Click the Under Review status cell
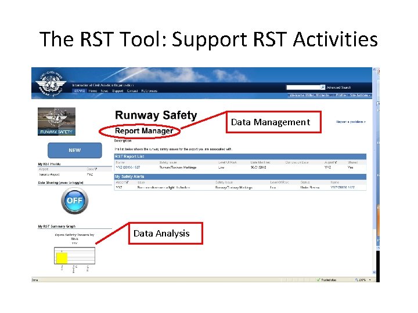The height and width of the screenshot is (313, 418). click(310, 187)
